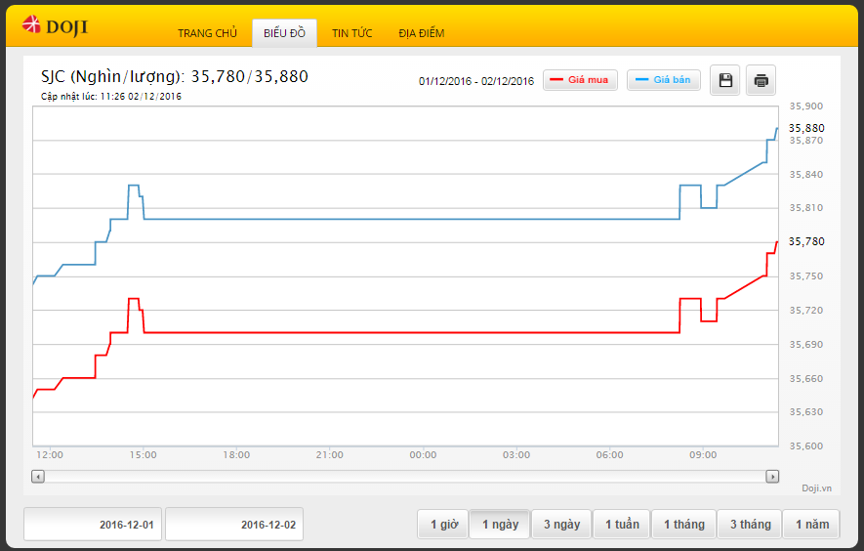864x551 pixels.
Task: Click the 15:00 time axis label
Action: tap(143, 455)
